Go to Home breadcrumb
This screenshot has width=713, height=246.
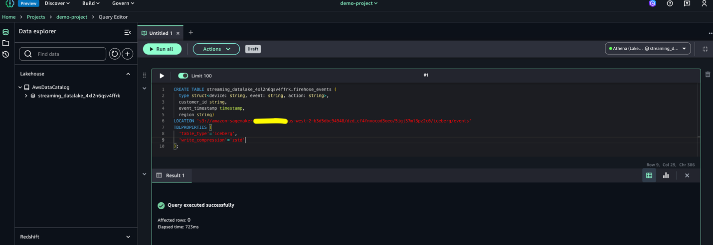[x=8, y=17]
